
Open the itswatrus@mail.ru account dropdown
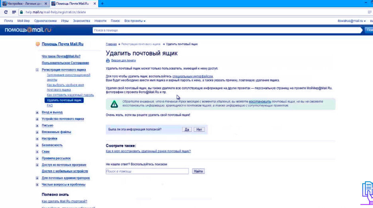351,21
